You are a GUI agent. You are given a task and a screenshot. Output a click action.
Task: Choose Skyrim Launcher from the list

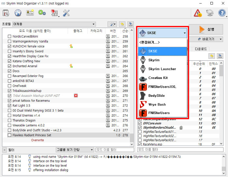pyautogui.click(x=163, y=69)
